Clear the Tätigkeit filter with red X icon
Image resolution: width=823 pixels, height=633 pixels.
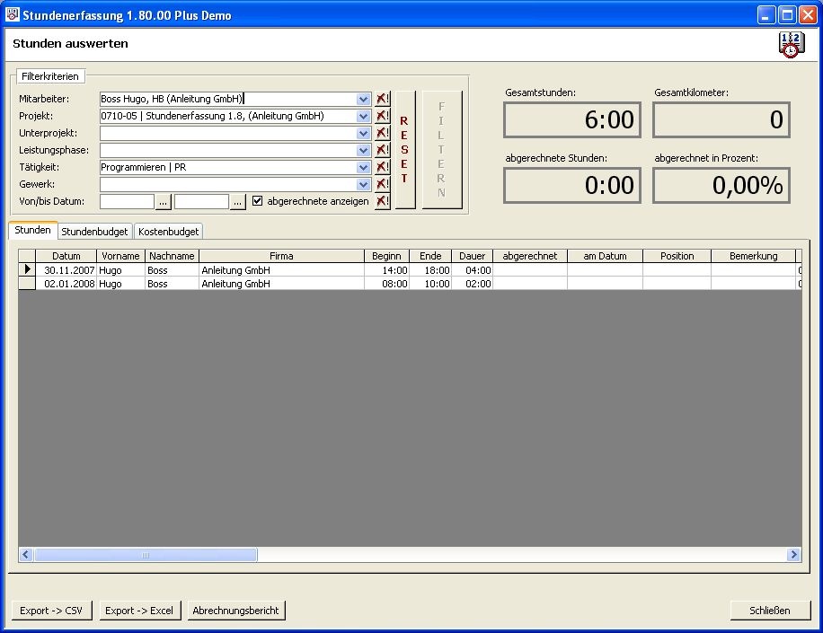point(383,168)
